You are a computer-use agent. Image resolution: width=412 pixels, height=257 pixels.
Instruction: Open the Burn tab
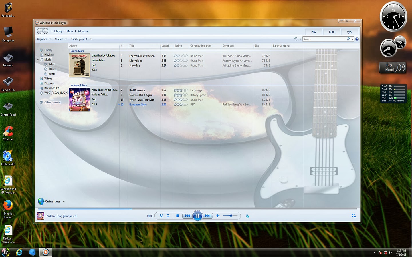[x=332, y=32]
